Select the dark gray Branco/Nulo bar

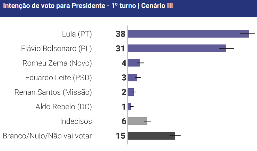click(x=151, y=136)
